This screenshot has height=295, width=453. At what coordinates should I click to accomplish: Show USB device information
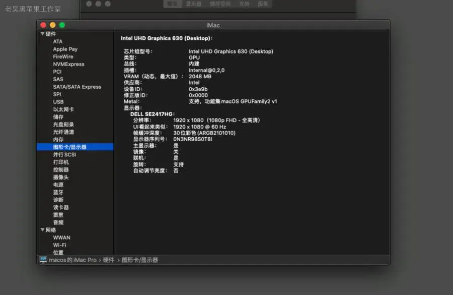click(x=58, y=102)
